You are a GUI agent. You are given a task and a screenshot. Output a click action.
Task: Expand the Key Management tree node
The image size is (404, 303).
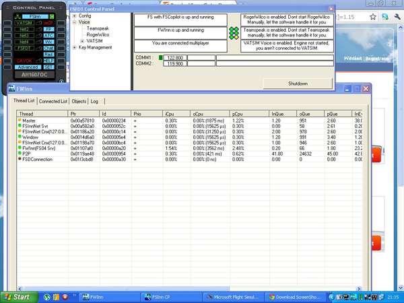click(x=75, y=47)
